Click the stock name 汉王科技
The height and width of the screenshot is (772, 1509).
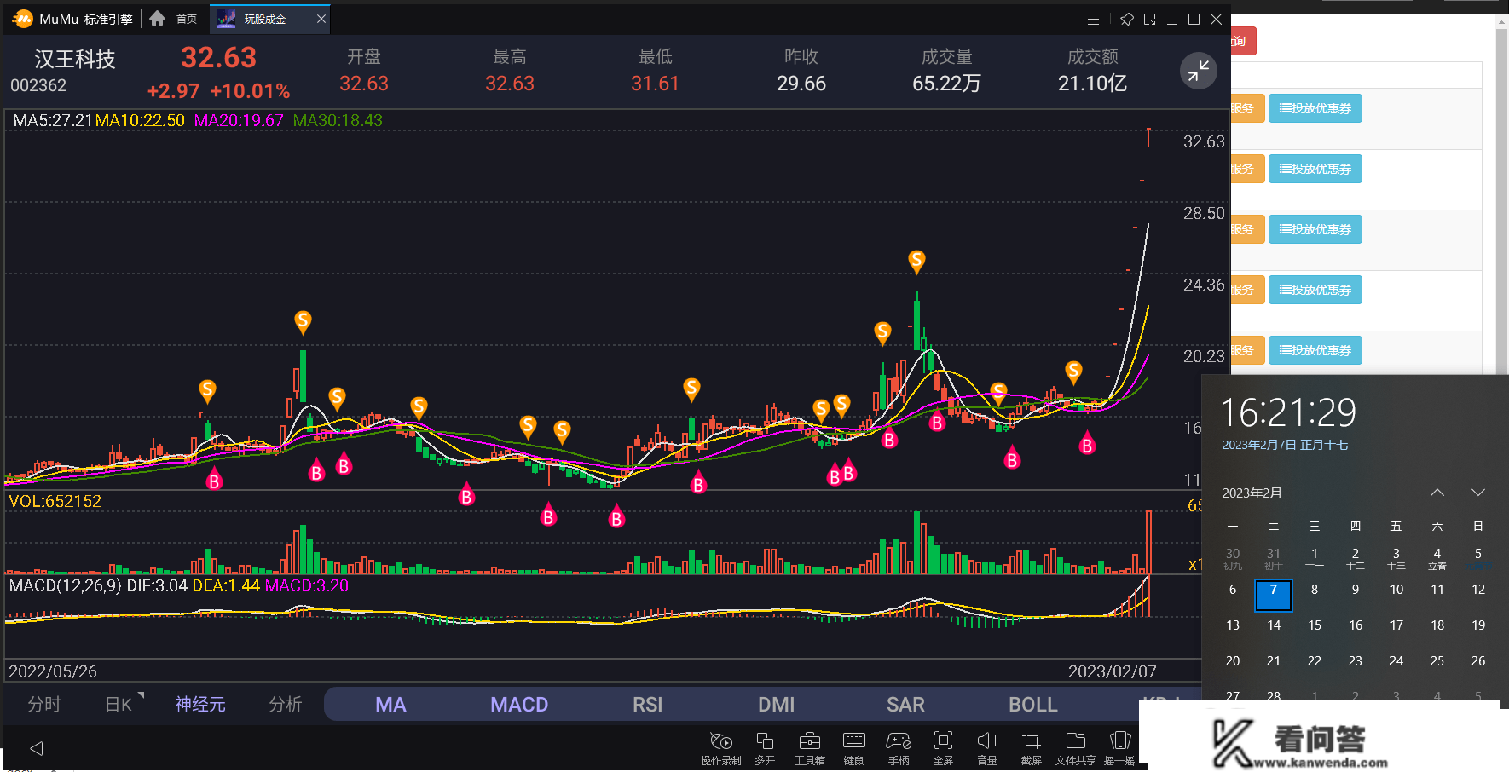[75, 59]
